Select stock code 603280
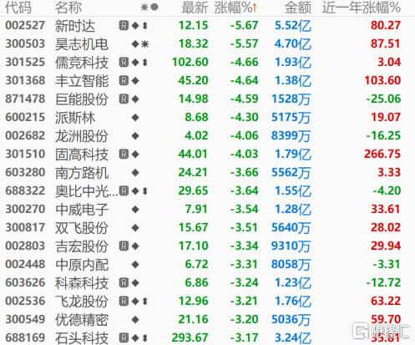This screenshot has height=345, width=415. click(25, 173)
